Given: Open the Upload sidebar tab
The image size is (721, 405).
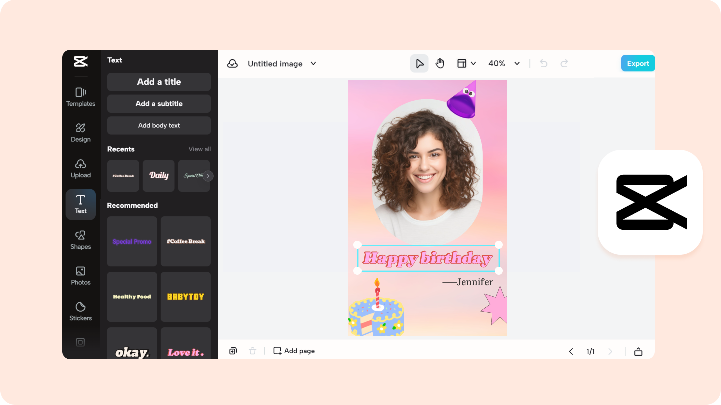Looking at the screenshot, I should (x=81, y=169).
